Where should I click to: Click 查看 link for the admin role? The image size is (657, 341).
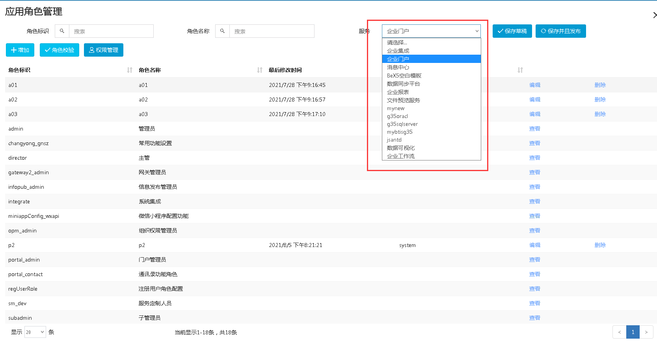point(534,129)
